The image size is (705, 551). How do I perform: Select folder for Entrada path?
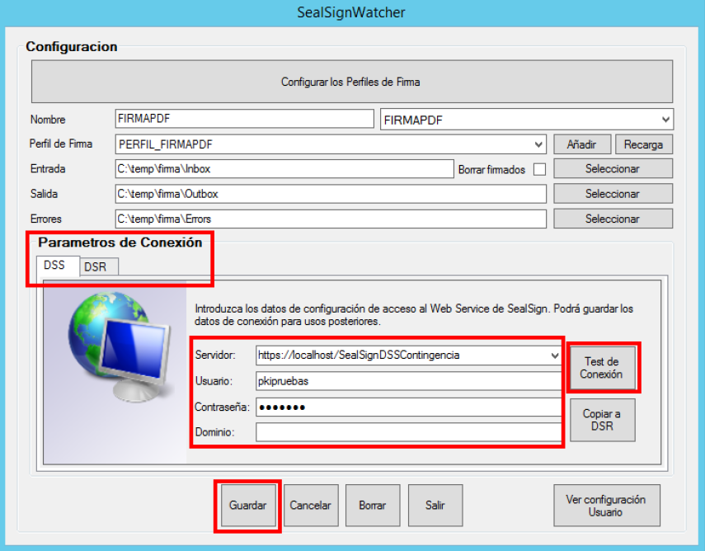[613, 168]
